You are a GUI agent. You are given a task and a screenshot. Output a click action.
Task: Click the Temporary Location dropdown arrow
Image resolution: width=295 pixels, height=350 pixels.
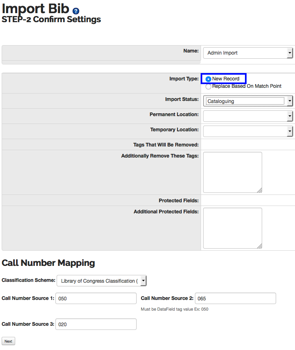point(290,131)
